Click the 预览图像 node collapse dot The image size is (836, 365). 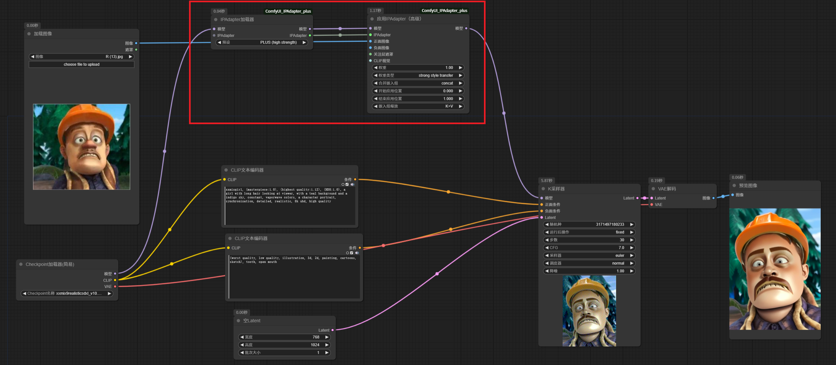[734, 185]
